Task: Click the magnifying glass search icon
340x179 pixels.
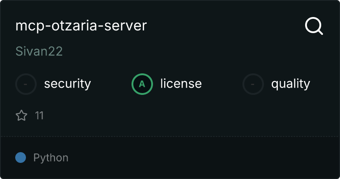Action: pyautogui.click(x=314, y=26)
